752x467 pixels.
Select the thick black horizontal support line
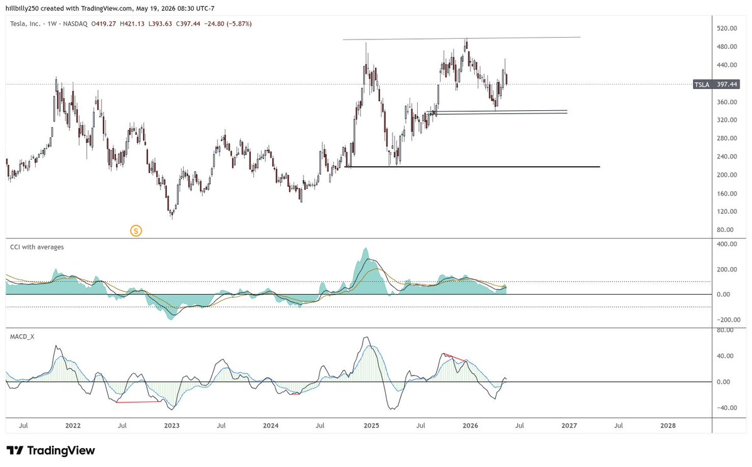[472, 167]
